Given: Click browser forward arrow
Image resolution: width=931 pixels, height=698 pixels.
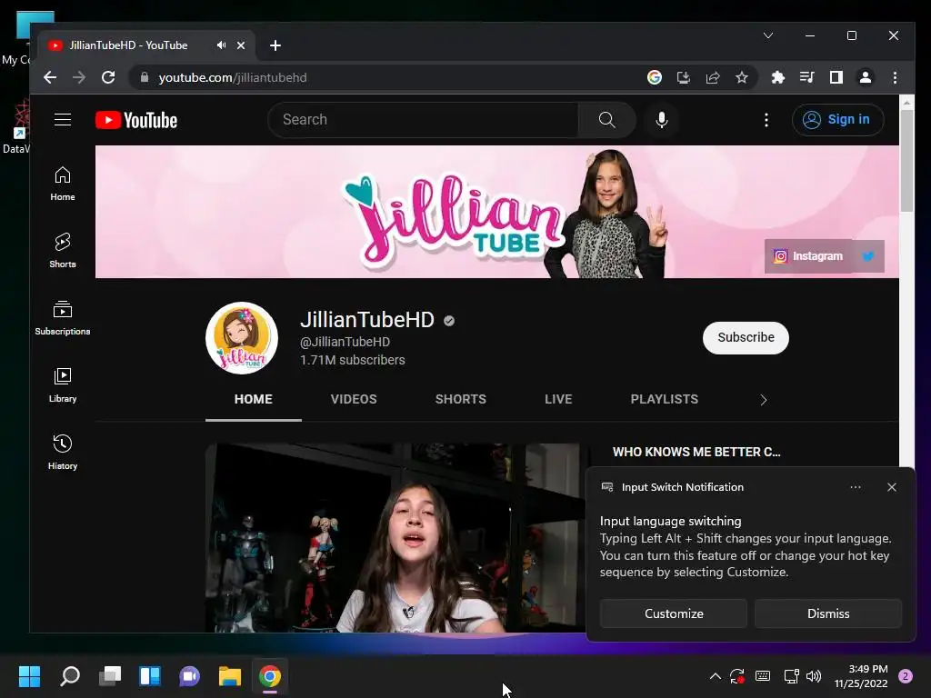Looking at the screenshot, I should [x=79, y=77].
